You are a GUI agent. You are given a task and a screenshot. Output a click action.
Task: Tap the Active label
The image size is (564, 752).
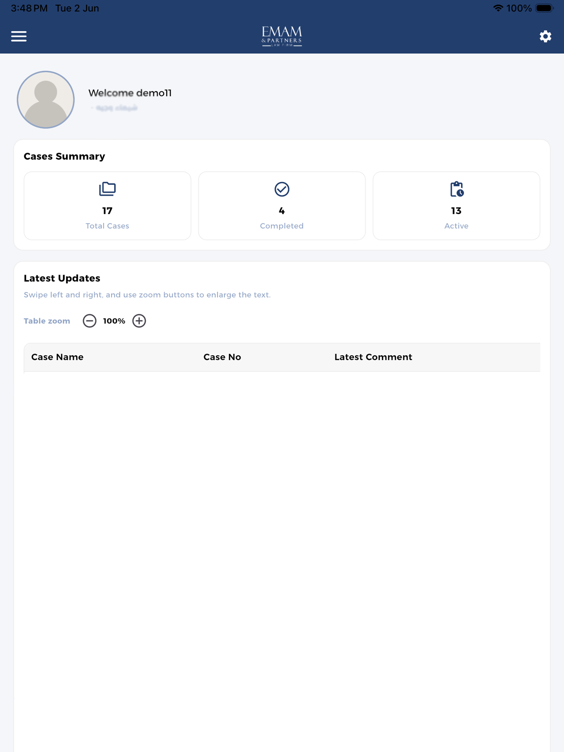point(457,226)
